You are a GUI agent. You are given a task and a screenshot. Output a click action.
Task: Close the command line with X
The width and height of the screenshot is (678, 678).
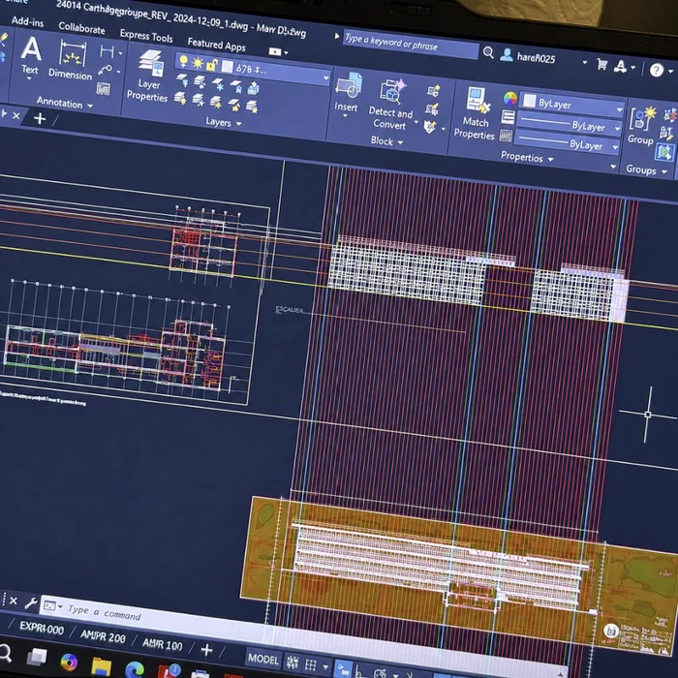click(14, 601)
